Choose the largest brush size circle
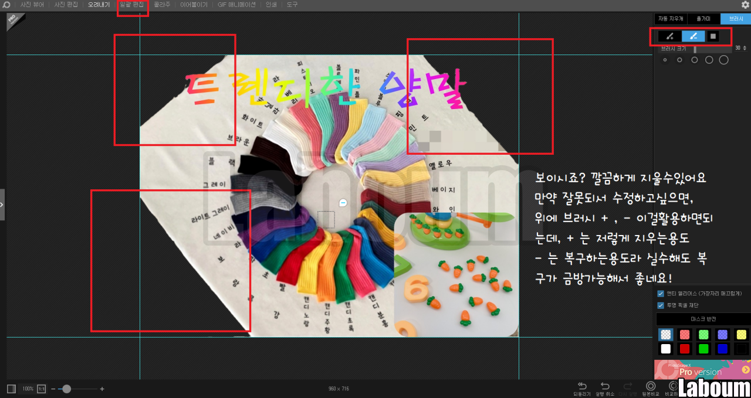The image size is (751, 398). (x=724, y=60)
